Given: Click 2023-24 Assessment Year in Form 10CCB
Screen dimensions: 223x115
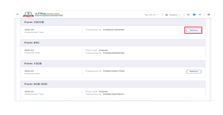Looking at the screenshot, I should (x=34, y=31).
